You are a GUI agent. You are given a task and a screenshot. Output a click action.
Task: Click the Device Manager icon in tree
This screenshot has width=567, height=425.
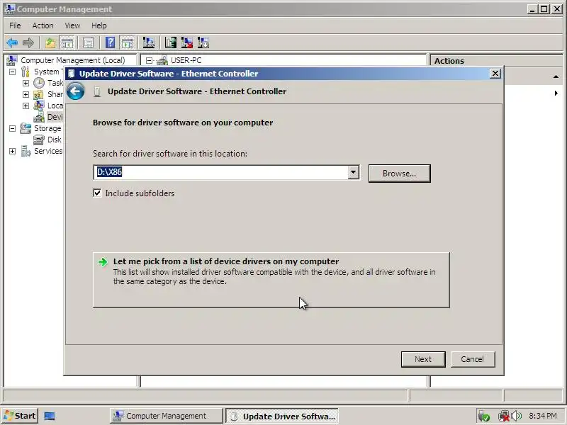click(x=39, y=117)
